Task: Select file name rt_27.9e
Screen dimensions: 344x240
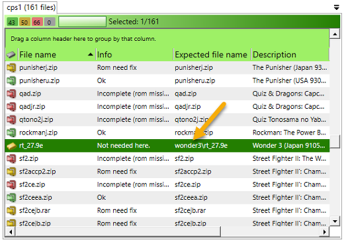Action: point(31,146)
